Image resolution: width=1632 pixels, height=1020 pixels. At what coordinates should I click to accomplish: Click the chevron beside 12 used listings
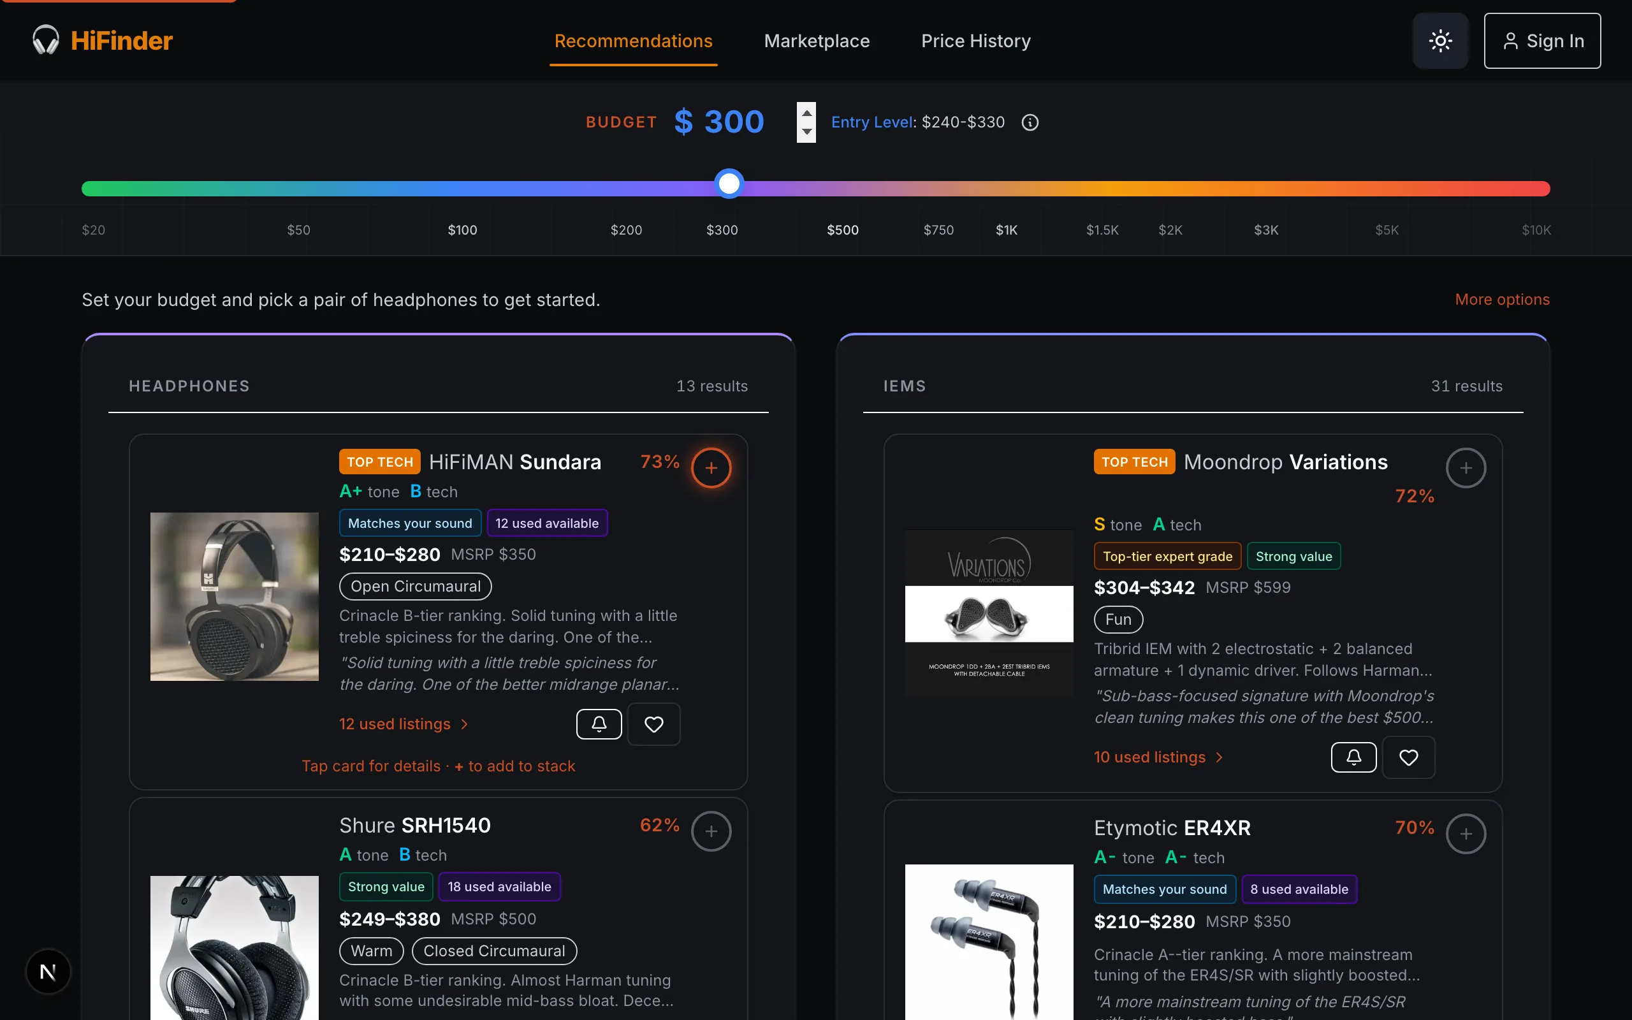pos(464,724)
